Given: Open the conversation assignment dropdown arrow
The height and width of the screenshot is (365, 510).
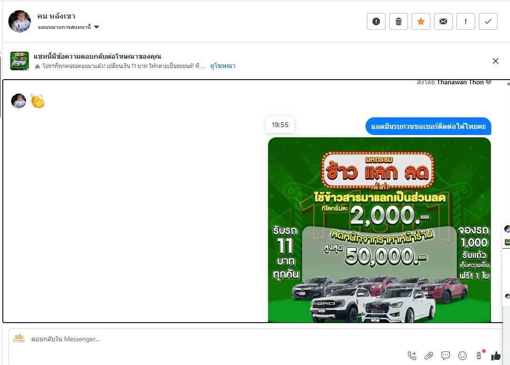Looking at the screenshot, I should pyautogui.click(x=96, y=27).
